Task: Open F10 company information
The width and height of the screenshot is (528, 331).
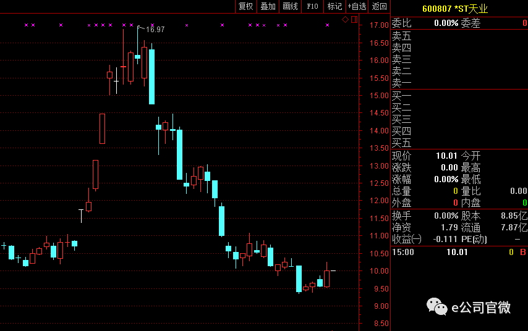Action: 312,6
